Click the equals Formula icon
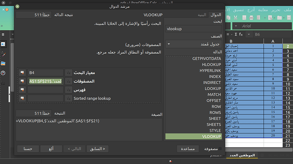The image size is (293, 164). [228, 34]
